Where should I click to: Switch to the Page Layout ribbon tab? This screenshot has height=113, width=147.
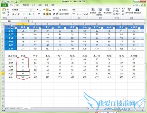[26, 5]
